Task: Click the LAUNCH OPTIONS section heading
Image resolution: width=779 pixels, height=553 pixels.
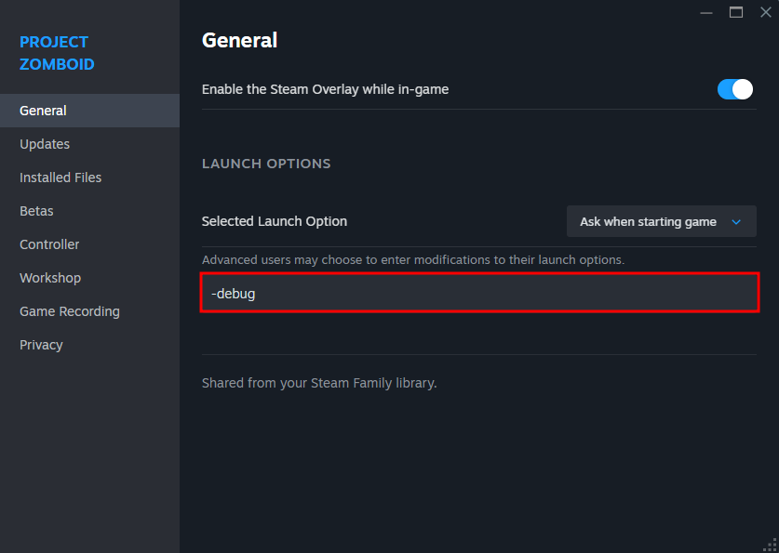Action: pyautogui.click(x=266, y=164)
